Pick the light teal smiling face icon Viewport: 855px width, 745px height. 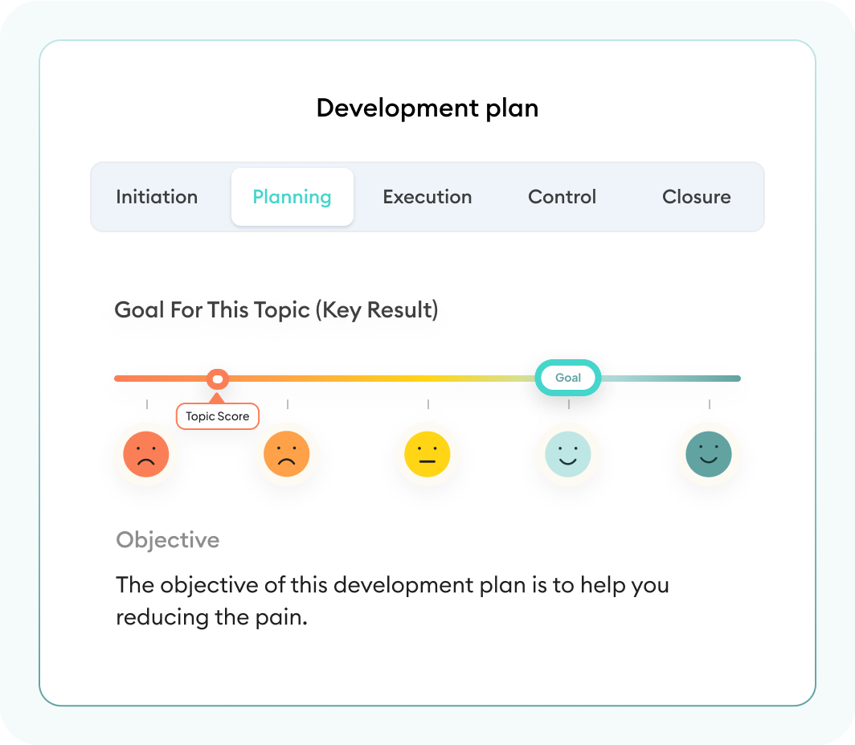point(568,455)
